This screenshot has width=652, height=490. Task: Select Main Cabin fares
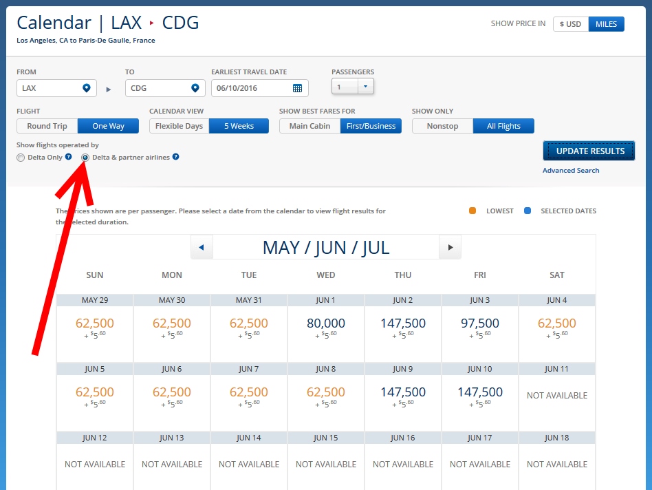[309, 126]
